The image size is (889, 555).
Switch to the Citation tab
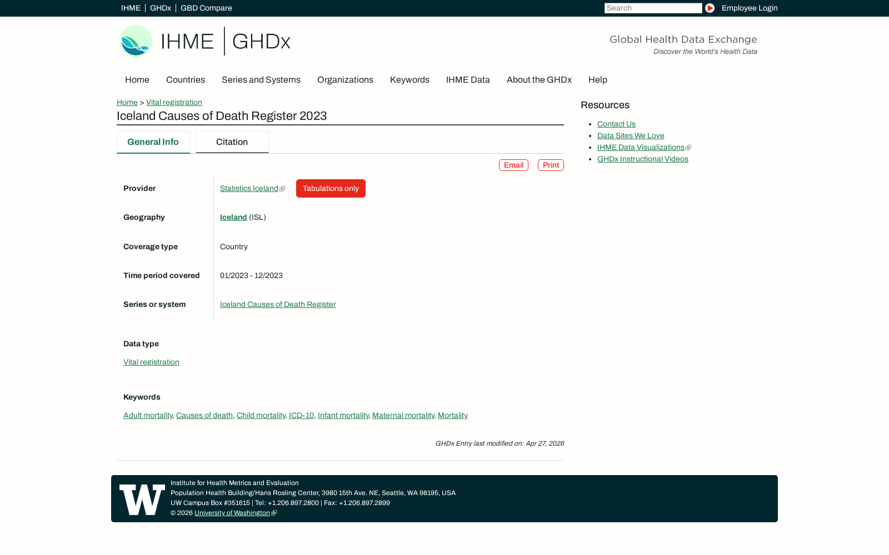(232, 142)
